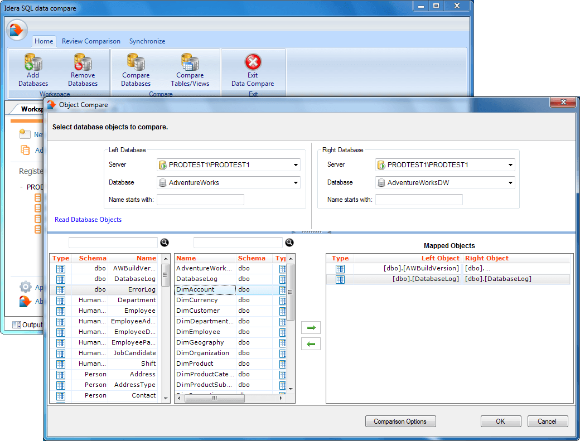Click middle list vertical scrollbar thumb
The image size is (580, 441).
(291, 292)
